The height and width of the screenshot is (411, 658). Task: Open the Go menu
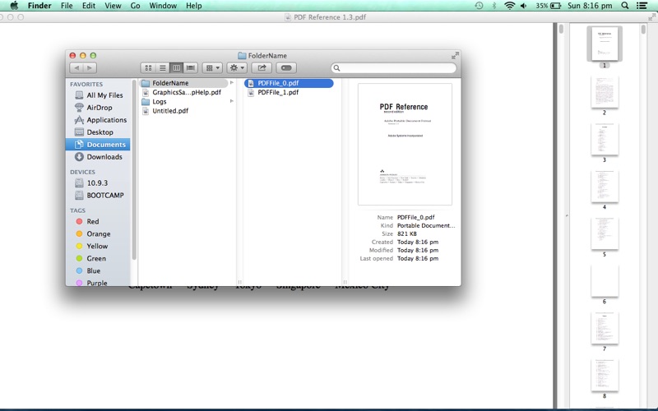[135, 6]
